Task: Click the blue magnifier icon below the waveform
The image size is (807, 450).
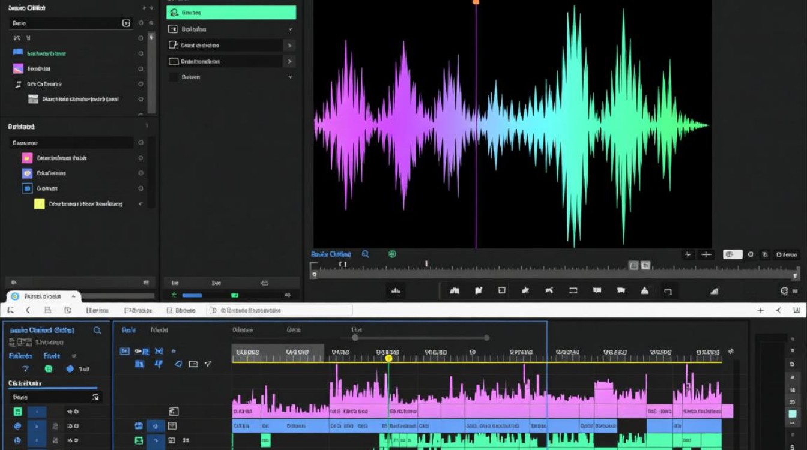Action: (x=365, y=254)
